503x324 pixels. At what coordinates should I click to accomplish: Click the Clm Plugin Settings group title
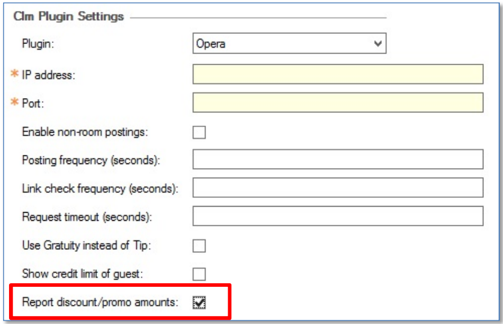(69, 16)
